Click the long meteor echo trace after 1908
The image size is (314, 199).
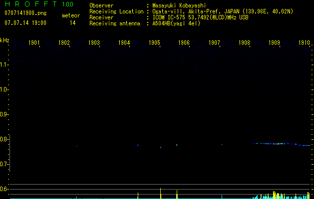[x=281, y=144]
